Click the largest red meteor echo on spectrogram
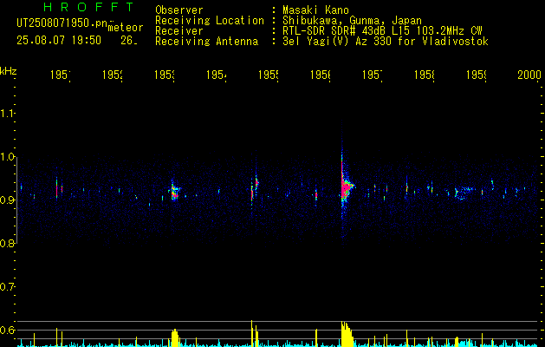 [346, 187]
